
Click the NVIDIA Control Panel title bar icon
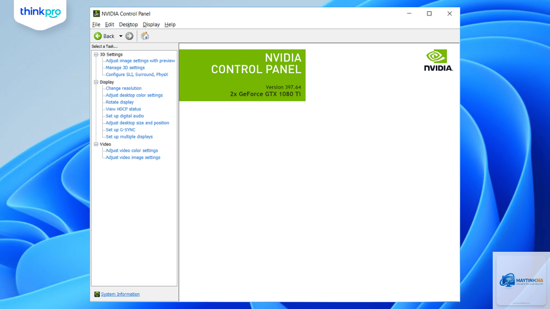(x=96, y=14)
